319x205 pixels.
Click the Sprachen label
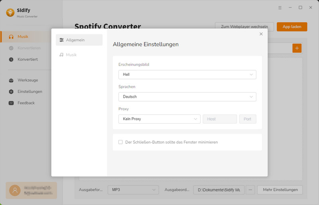[127, 87]
